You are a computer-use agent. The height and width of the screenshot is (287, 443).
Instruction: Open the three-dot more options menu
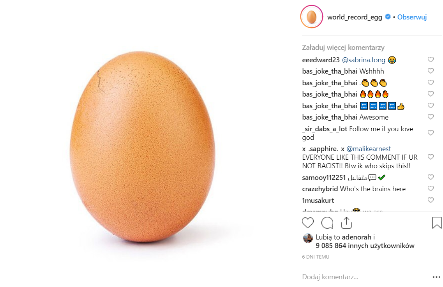point(436,277)
